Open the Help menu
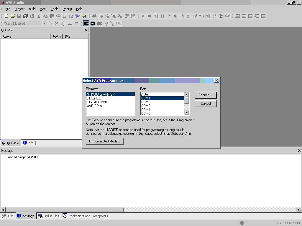The image size is (302, 226). click(79, 9)
